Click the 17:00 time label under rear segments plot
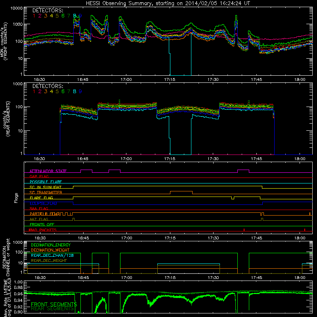Image resolution: width=317 pixels, height=317 pixels. coord(126,159)
